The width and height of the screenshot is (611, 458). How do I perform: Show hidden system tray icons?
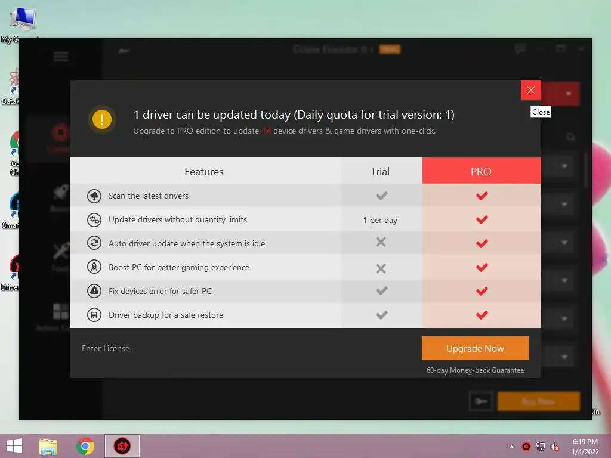pos(511,447)
